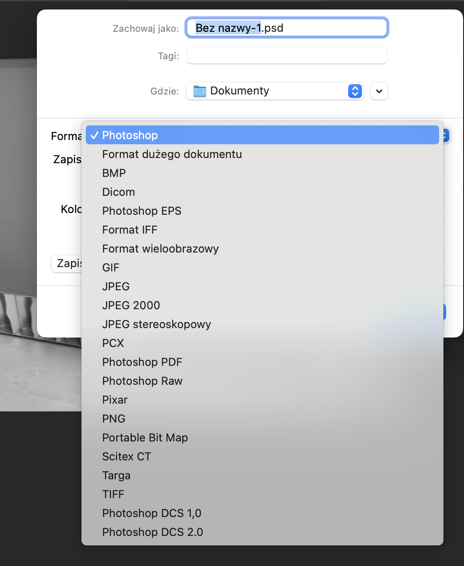Expand the dialog with the chevron button

(379, 91)
